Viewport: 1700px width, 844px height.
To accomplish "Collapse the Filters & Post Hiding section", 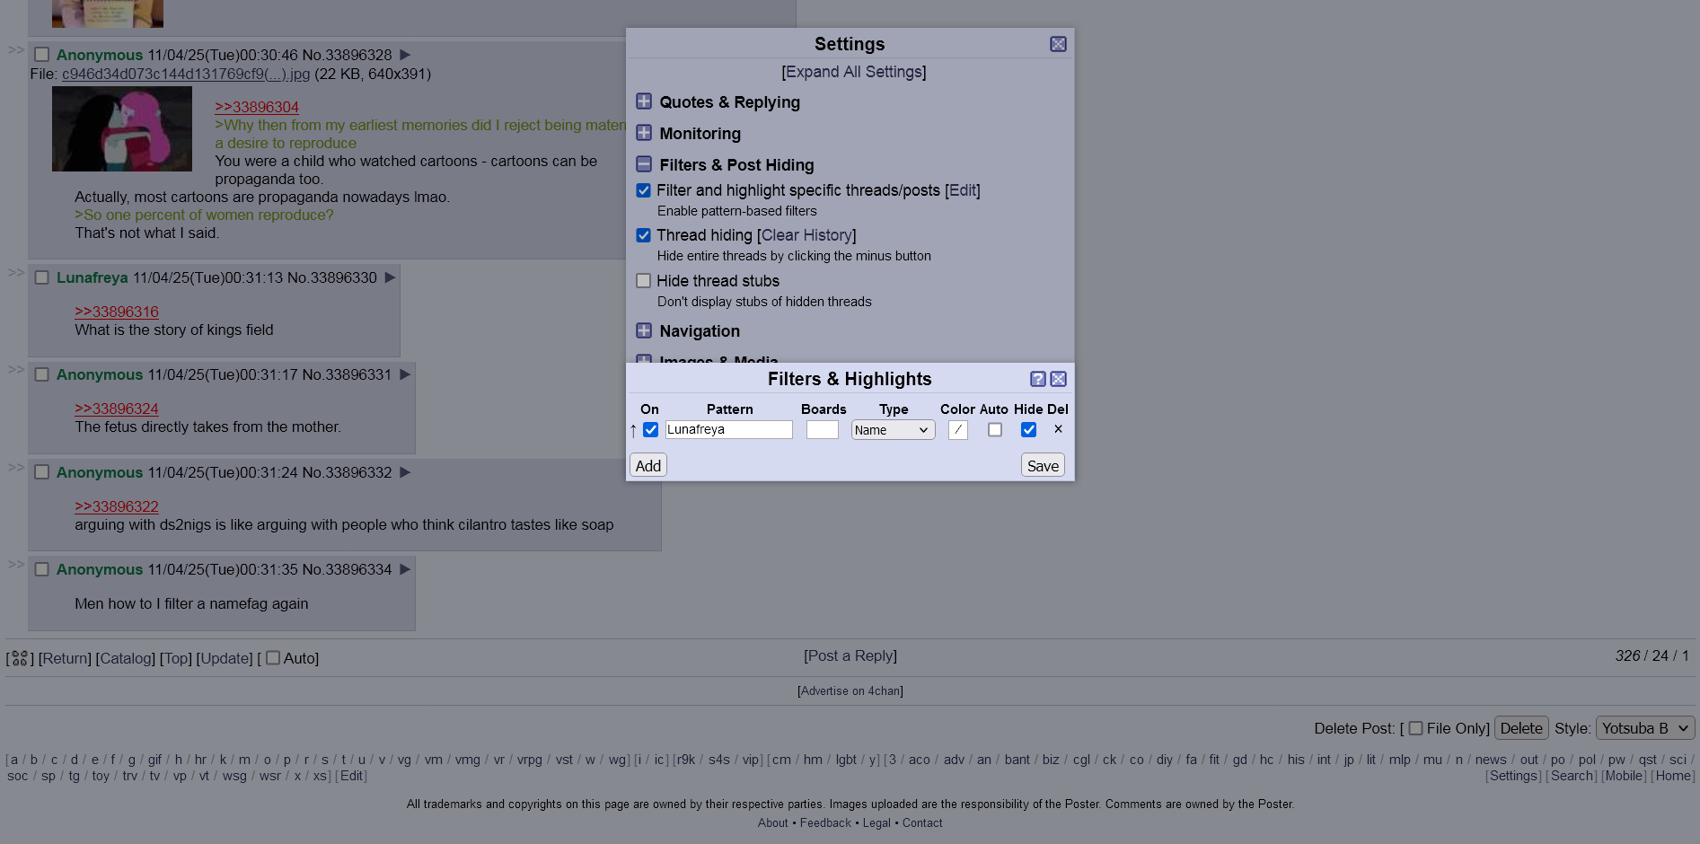I will [644, 164].
